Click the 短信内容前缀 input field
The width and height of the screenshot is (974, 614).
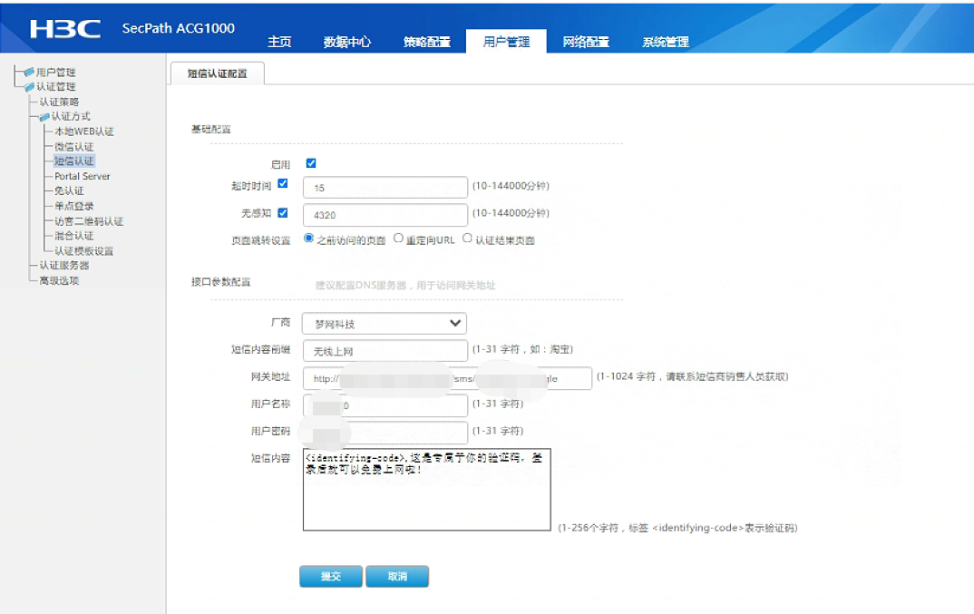(x=385, y=350)
